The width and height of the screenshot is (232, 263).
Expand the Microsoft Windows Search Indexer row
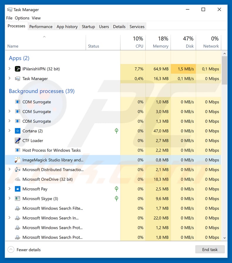coord(9,218)
